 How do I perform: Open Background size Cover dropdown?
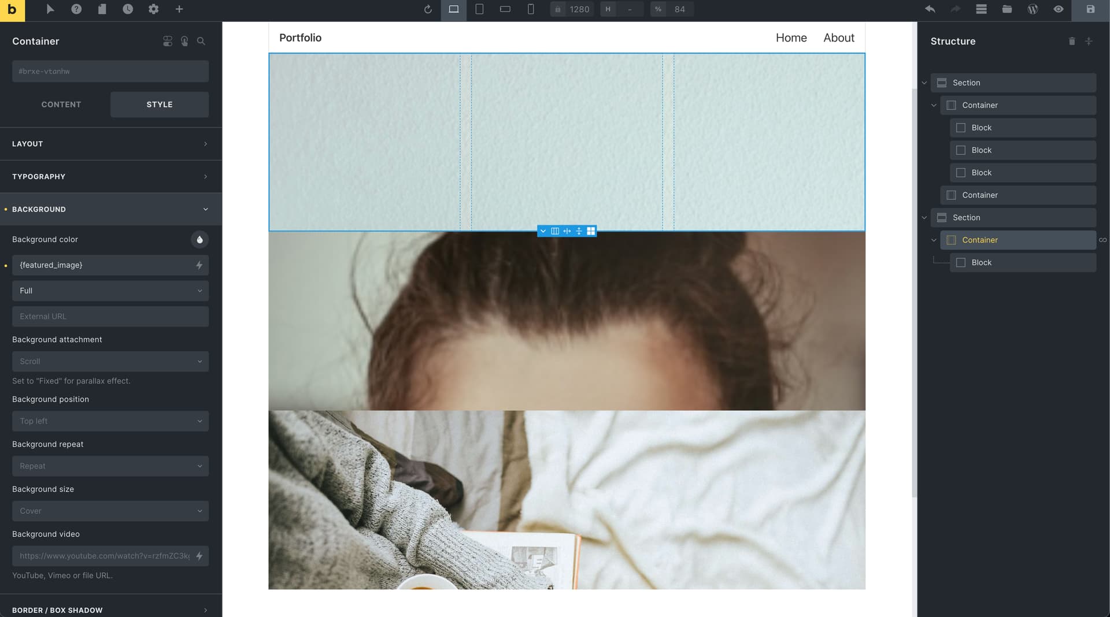click(x=110, y=511)
